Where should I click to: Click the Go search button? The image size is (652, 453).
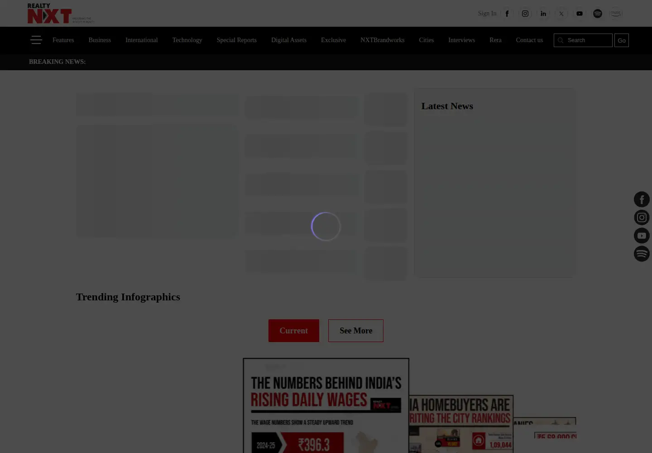[622, 40]
